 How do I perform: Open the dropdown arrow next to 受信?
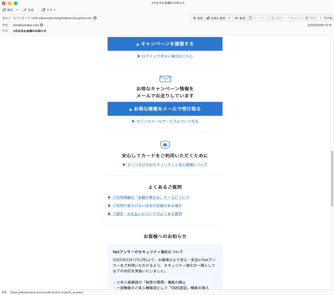pyautogui.click(x=17, y=10)
